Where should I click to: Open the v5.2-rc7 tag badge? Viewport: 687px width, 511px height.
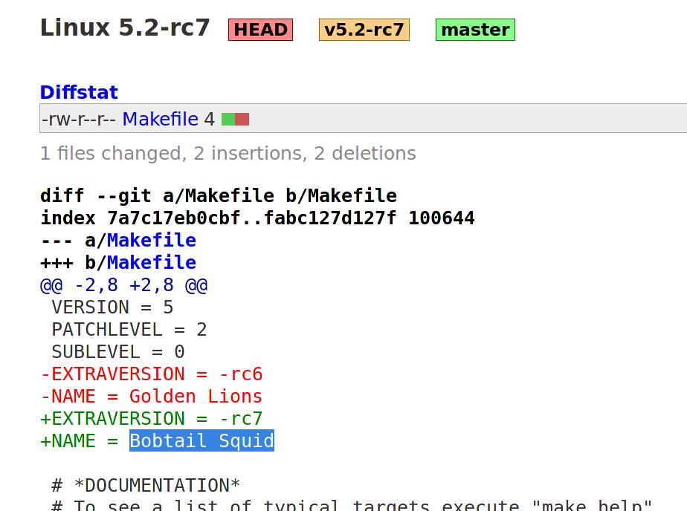pos(364,30)
